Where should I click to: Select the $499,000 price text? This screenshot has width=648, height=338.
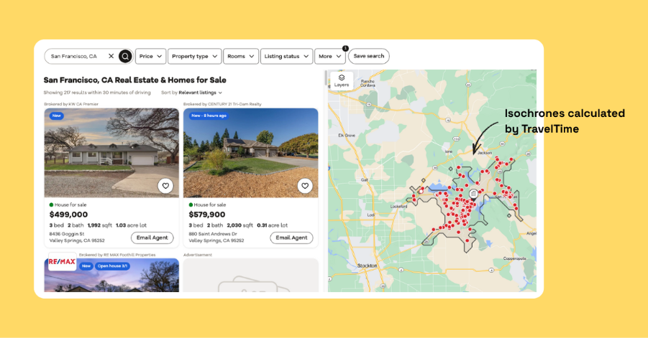click(x=68, y=215)
